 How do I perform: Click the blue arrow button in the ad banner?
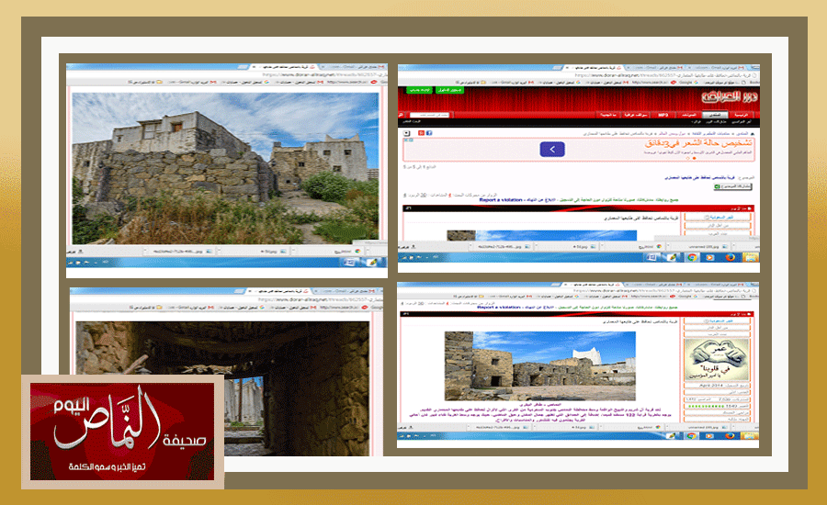click(x=551, y=149)
